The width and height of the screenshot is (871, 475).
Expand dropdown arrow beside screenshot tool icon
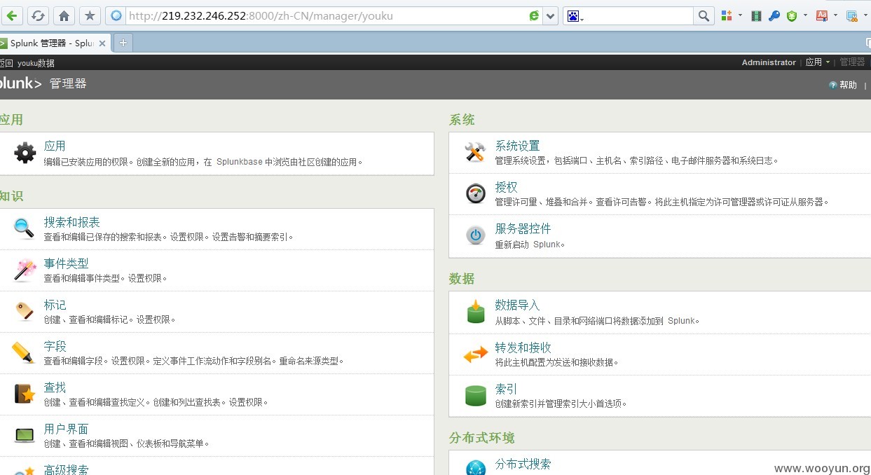click(865, 15)
